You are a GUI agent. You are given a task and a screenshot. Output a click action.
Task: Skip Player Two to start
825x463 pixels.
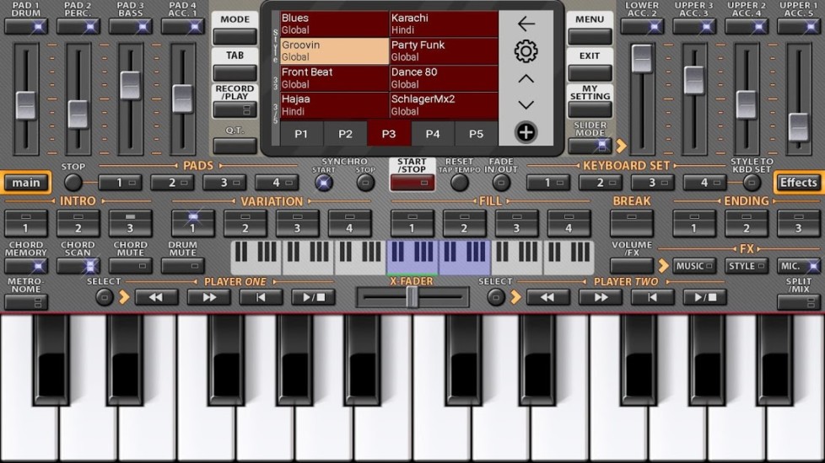[653, 297]
